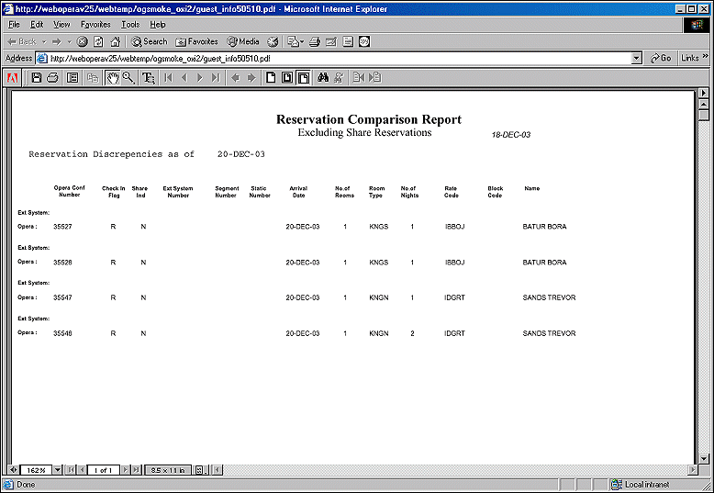Click the page number field showing 1 of 1
714x493 pixels.
[103, 470]
